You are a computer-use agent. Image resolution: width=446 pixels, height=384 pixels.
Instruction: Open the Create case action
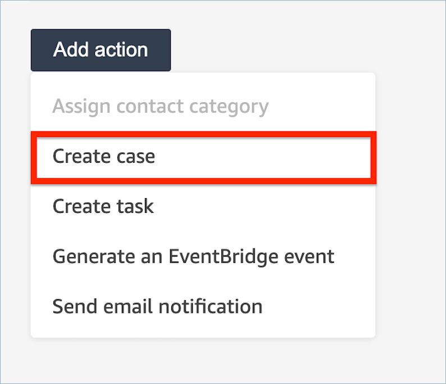click(104, 156)
